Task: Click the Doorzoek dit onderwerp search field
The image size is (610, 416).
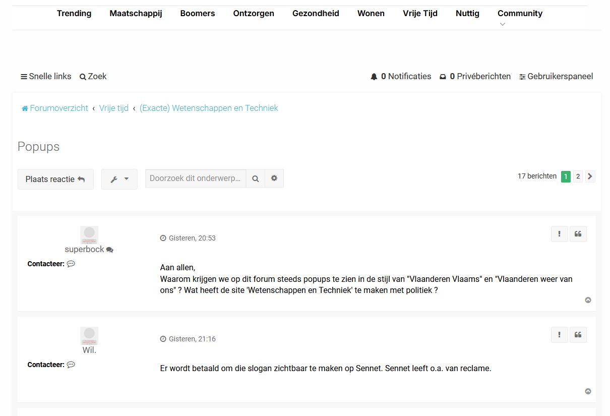Action: 196,179
